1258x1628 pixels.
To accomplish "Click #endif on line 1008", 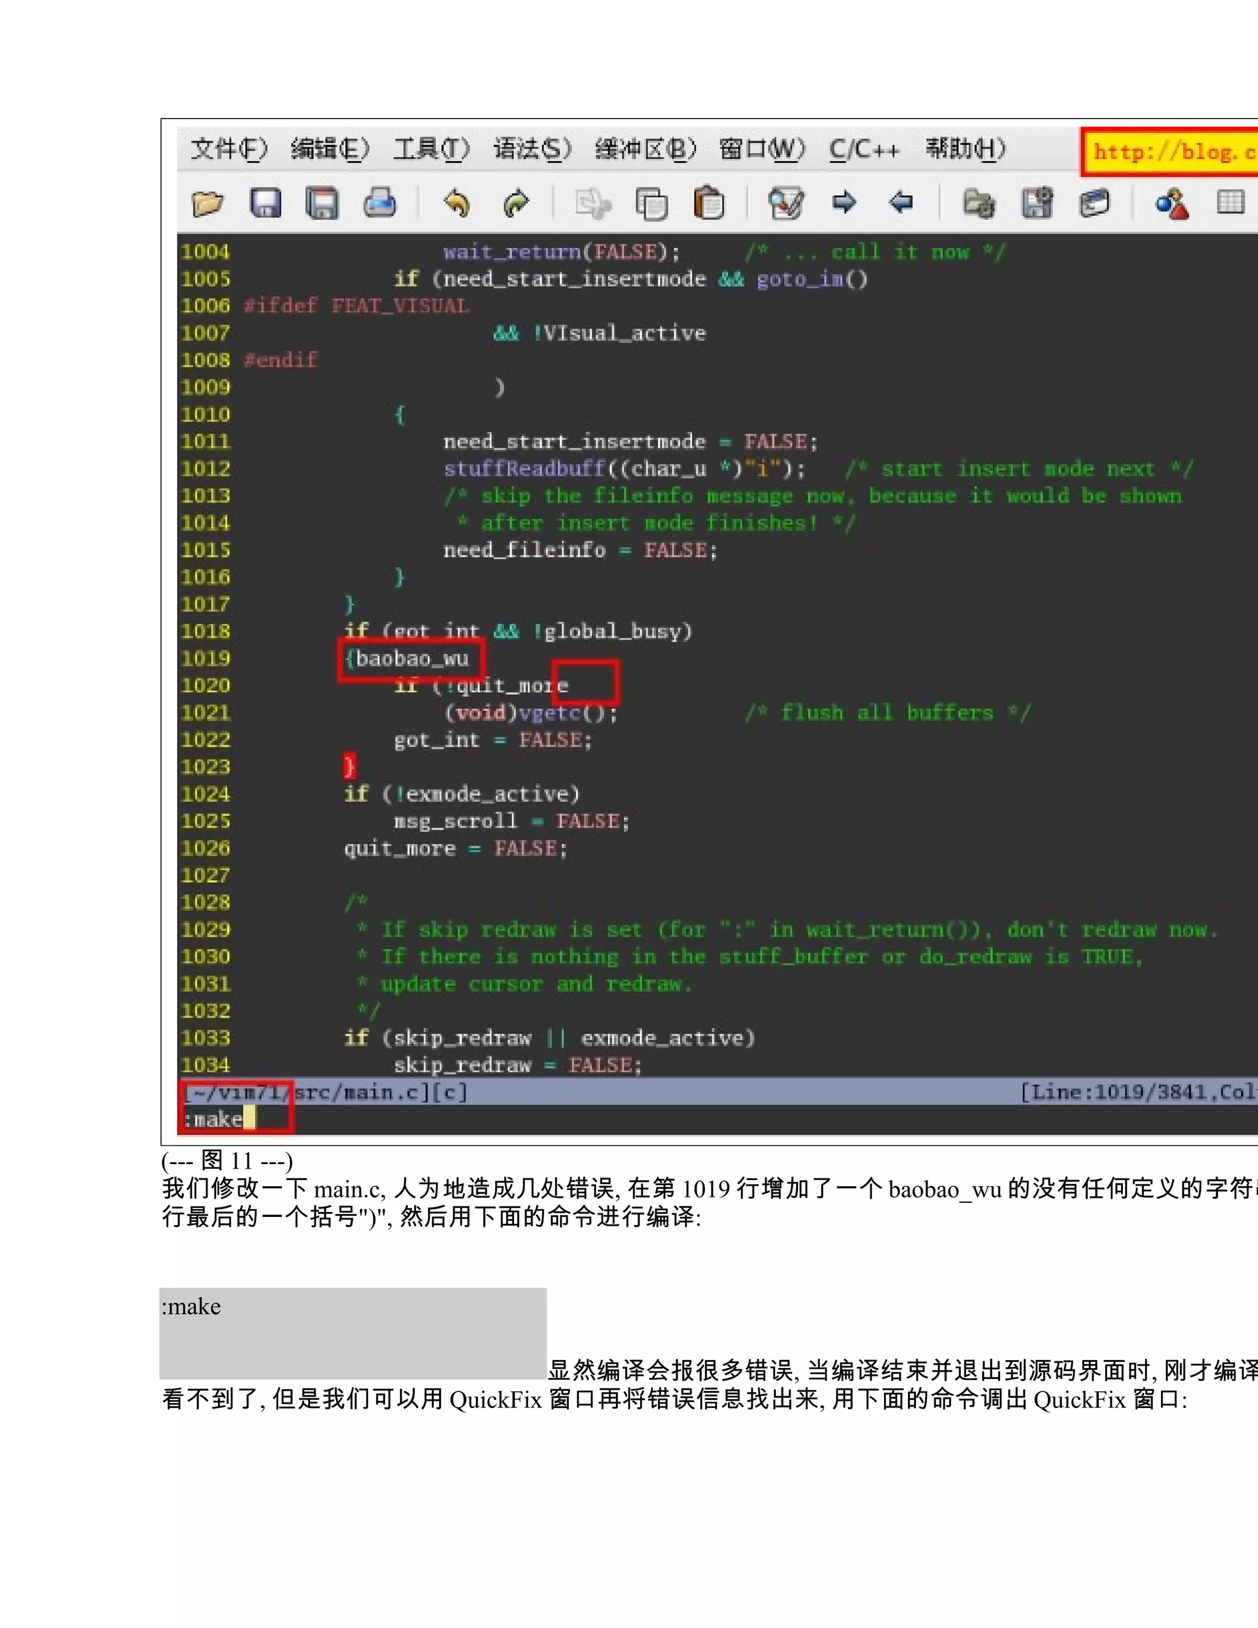I will (281, 360).
